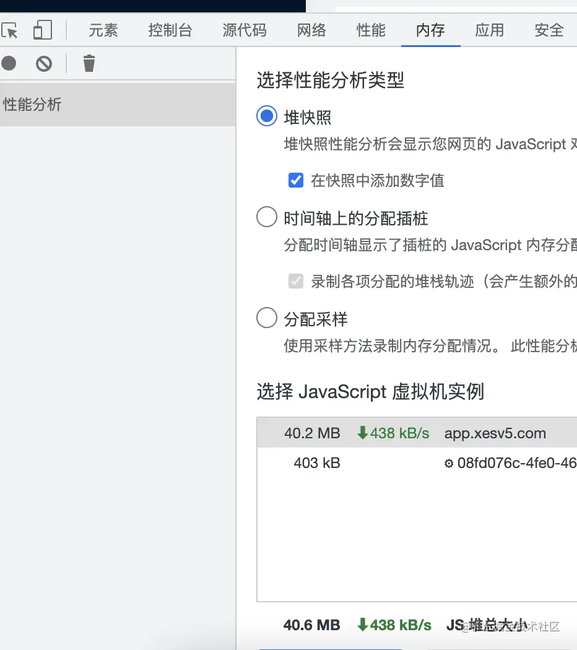
Task: Select the app.xesv5.com VM instance
Action: [x=415, y=433]
